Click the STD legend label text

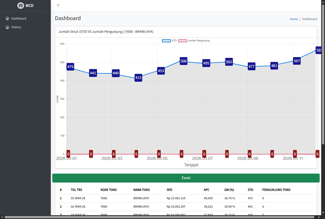pyautogui.click(x=174, y=41)
